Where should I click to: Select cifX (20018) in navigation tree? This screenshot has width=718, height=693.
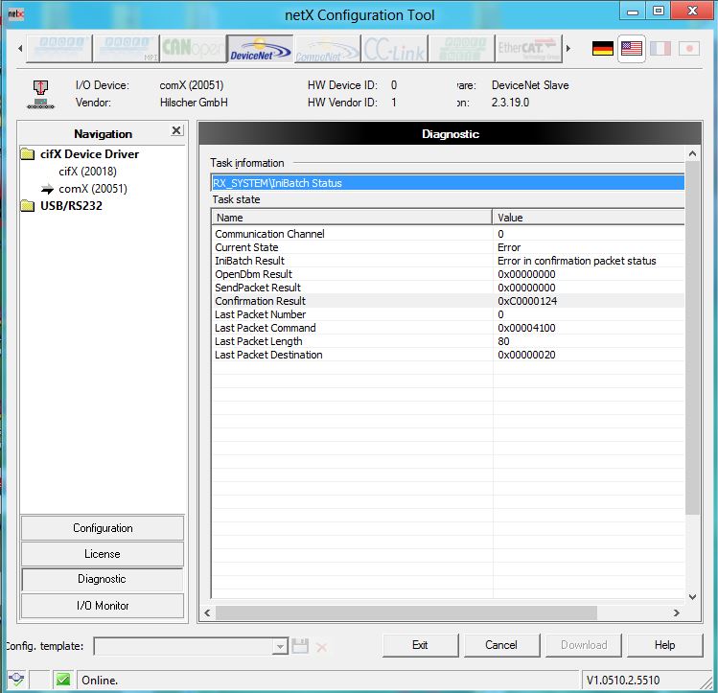tap(87, 172)
